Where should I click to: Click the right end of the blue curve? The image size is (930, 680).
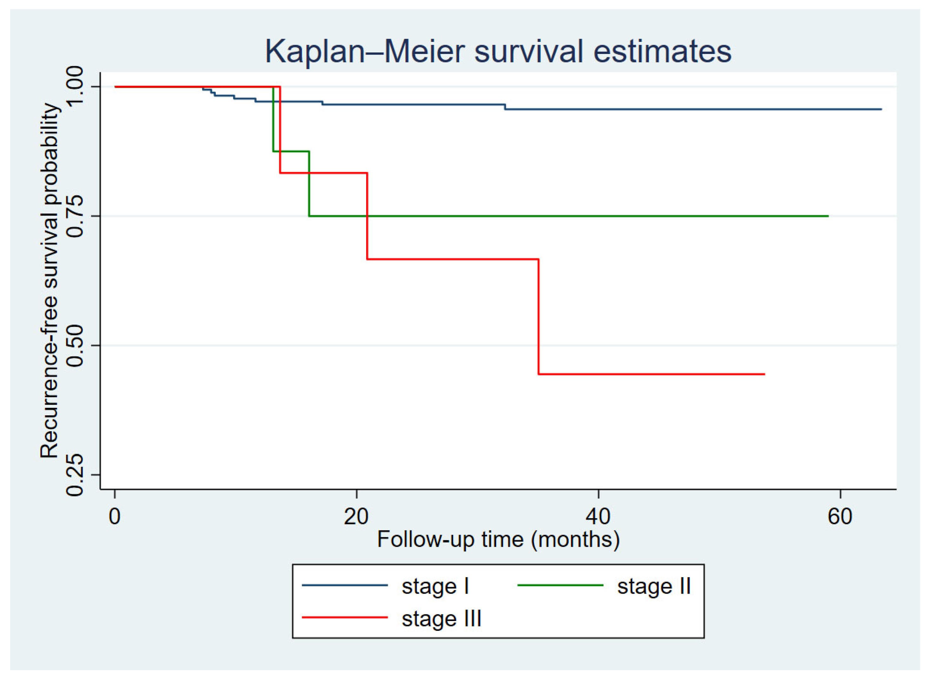(880, 109)
